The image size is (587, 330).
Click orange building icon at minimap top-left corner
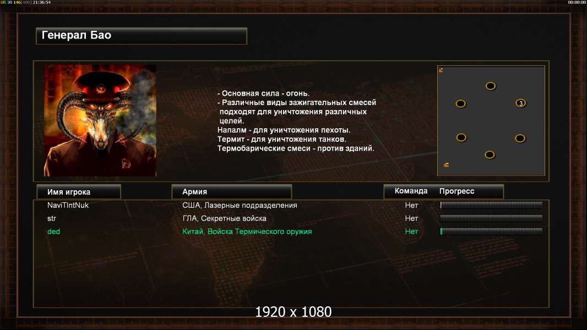[441, 70]
